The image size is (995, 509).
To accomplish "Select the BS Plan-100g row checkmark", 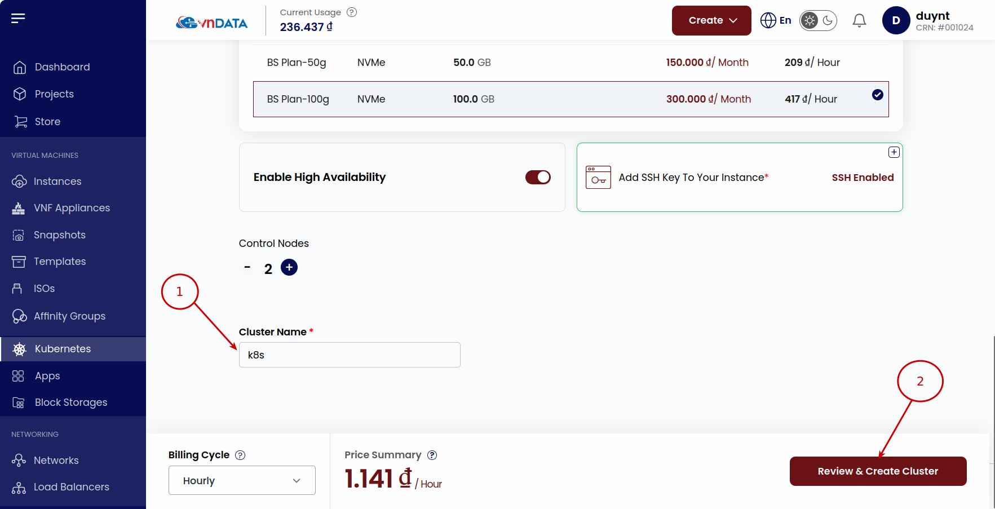I will 878,95.
